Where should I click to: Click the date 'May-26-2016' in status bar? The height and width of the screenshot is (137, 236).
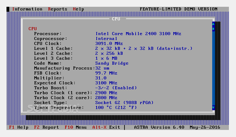[x=205, y=127]
